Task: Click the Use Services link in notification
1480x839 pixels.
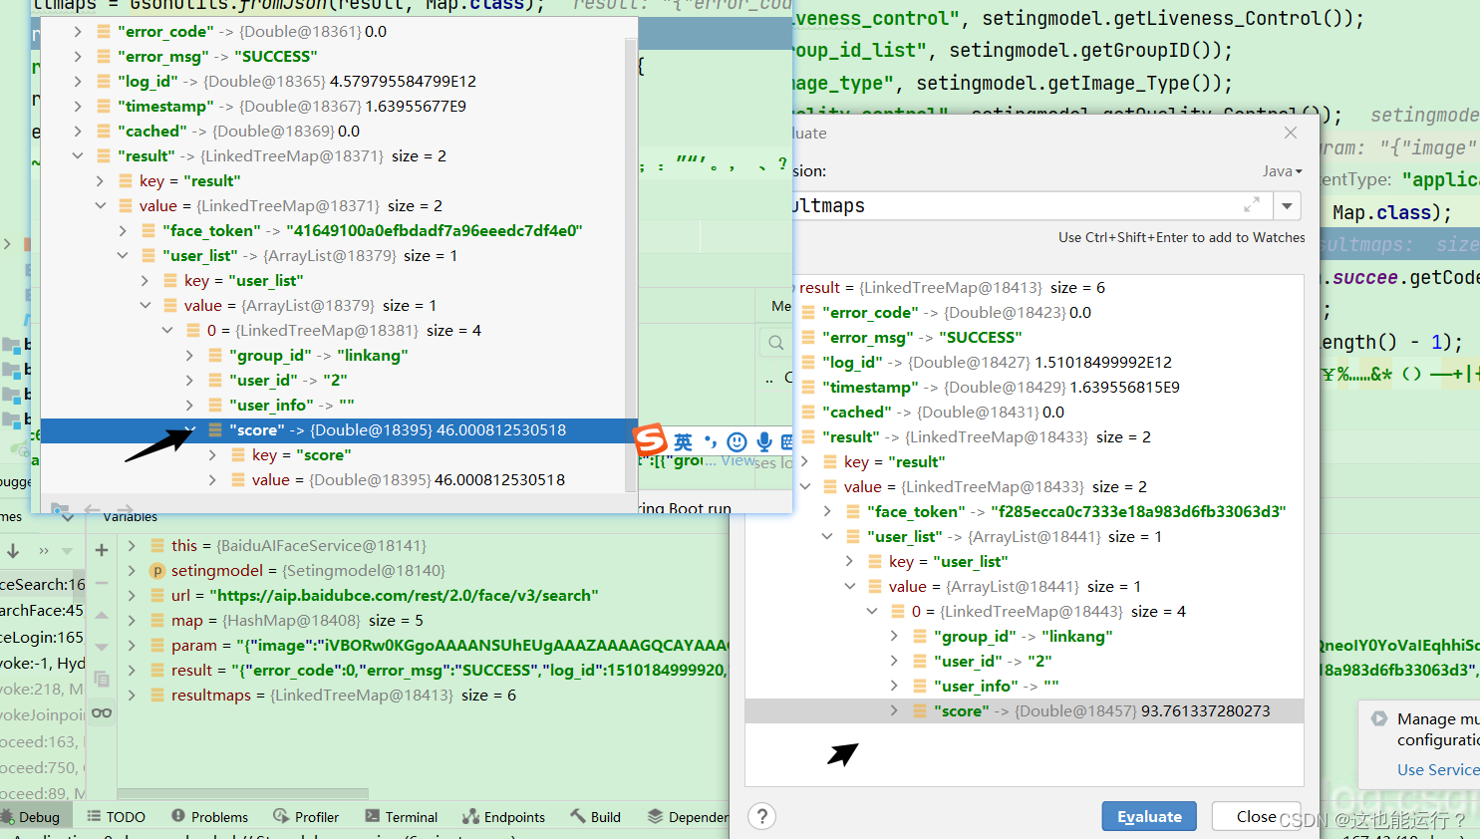Action: [x=1438, y=769]
